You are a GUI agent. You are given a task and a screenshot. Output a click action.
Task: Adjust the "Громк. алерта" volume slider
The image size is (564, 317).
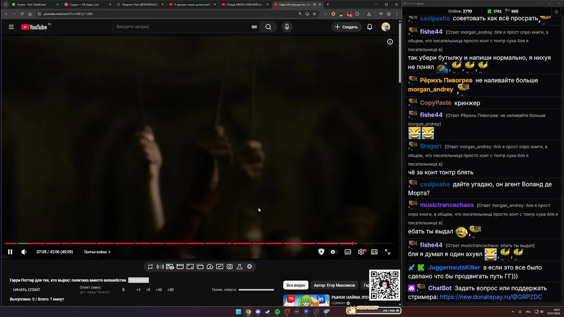[x=256, y=290]
